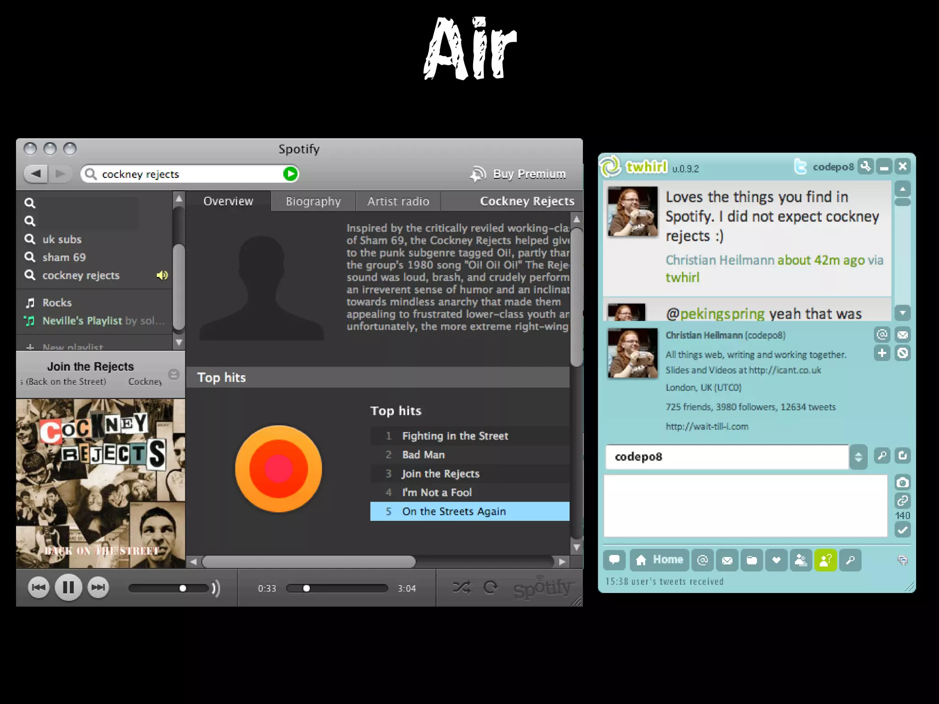Image resolution: width=939 pixels, height=704 pixels.
Task: Click the artist silhouette image in Spotify
Action: tap(262, 288)
